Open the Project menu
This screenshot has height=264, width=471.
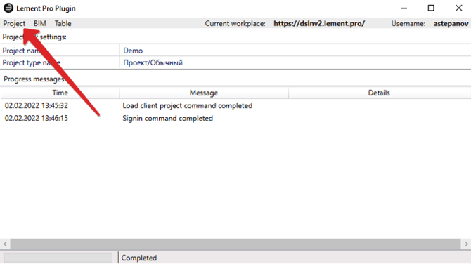(14, 23)
